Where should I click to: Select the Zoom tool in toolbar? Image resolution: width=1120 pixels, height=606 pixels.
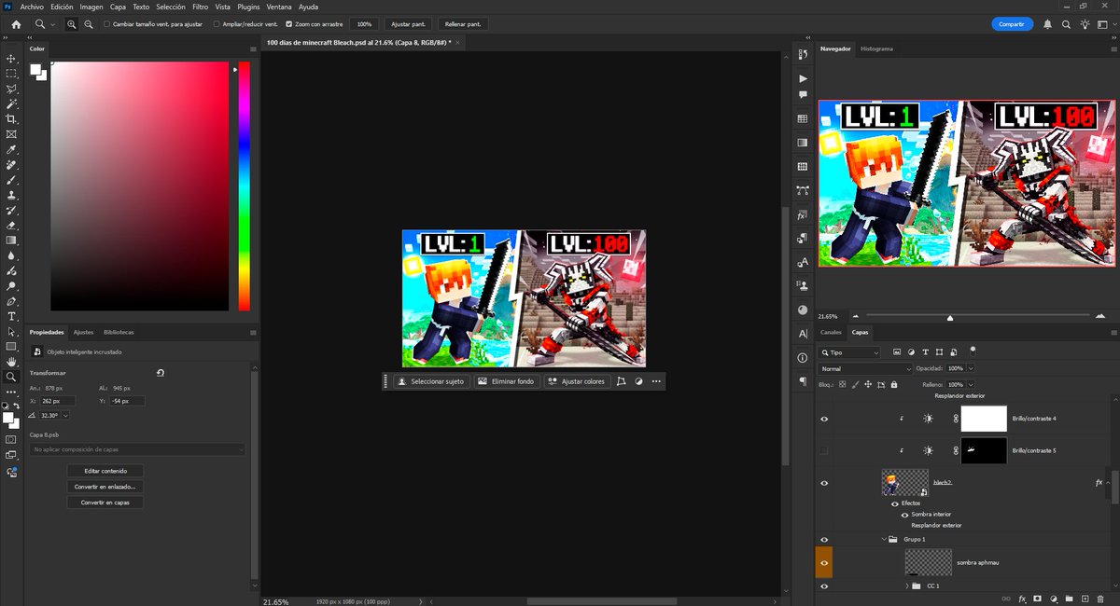tap(11, 377)
